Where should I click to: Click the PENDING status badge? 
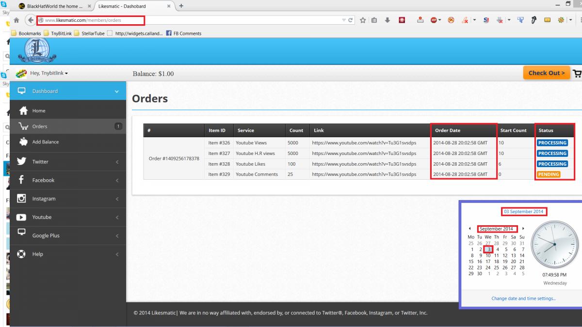[x=548, y=174]
